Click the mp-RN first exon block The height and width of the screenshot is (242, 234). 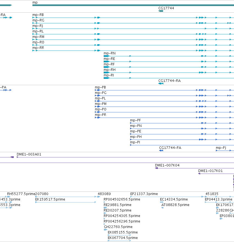106,56
